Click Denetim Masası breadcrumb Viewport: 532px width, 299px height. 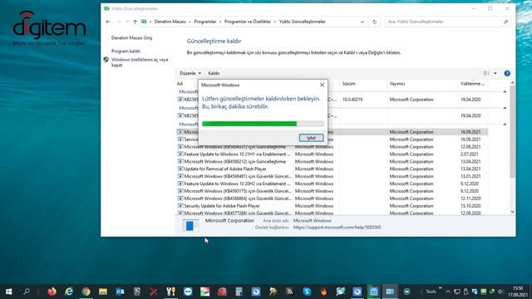(x=170, y=22)
